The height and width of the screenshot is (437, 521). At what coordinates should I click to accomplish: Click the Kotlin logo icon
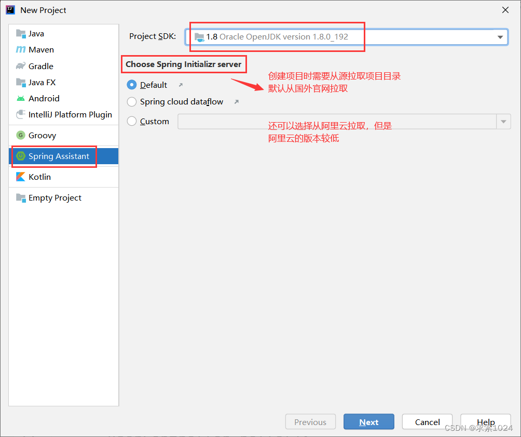pyautogui.click(x=21, y=177)
